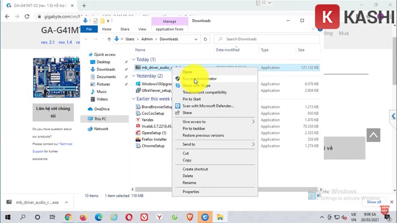The width and height of the screenshot is (397, 223).
Task: Show hidden system tray icons
Action: click(322, 217)
